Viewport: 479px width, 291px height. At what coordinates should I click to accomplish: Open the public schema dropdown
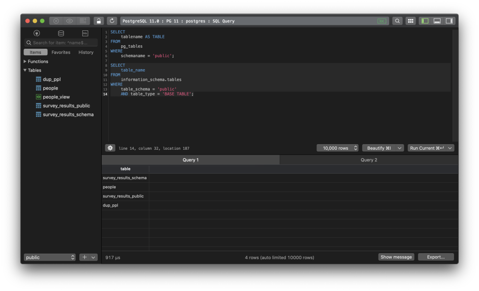point(49,257)
